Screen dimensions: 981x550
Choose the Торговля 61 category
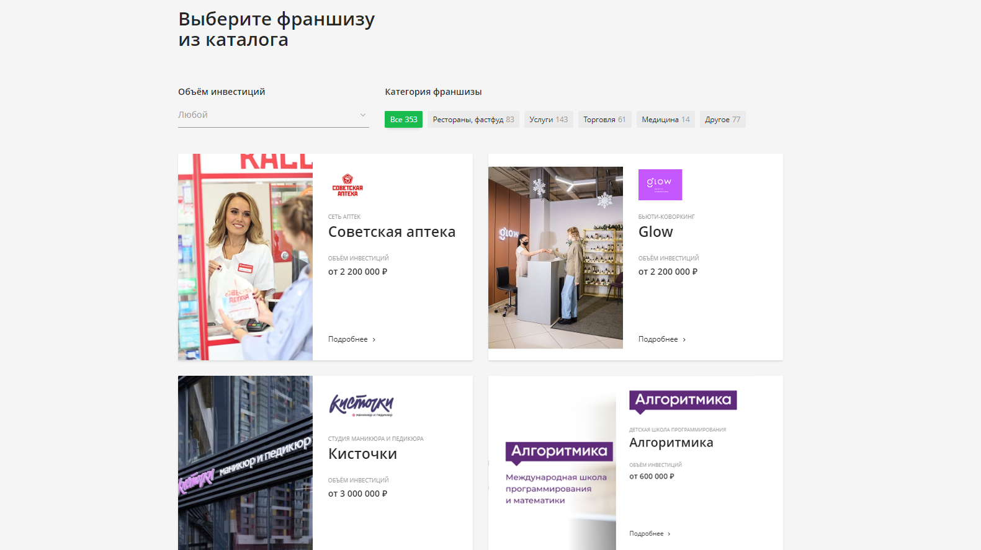click(x=604, y=120)
